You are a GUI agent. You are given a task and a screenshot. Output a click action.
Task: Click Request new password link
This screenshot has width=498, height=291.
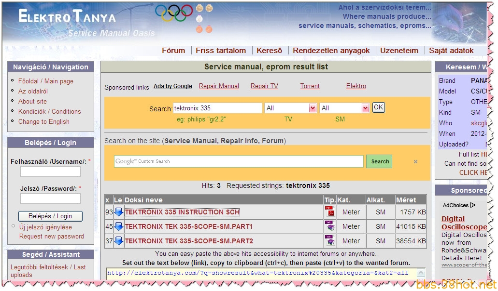point(52,236)
